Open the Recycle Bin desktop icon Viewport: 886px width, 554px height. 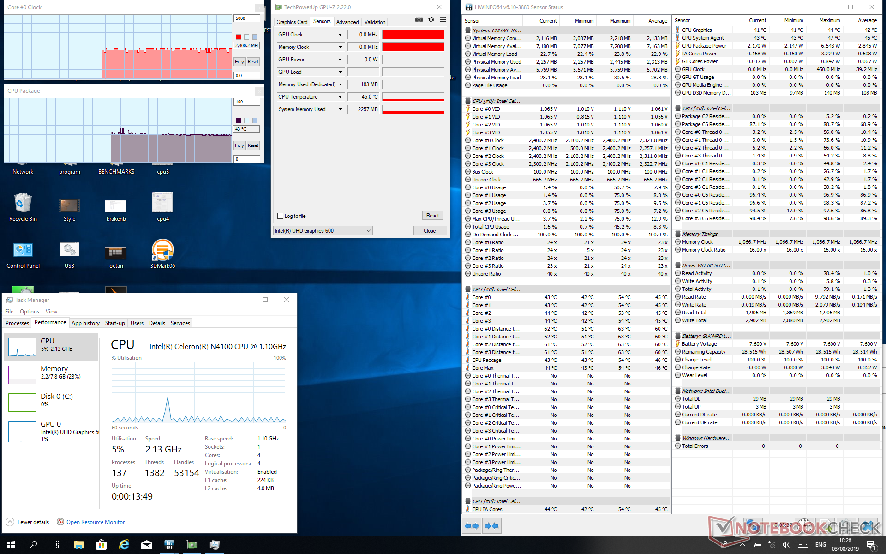point(23,207)
